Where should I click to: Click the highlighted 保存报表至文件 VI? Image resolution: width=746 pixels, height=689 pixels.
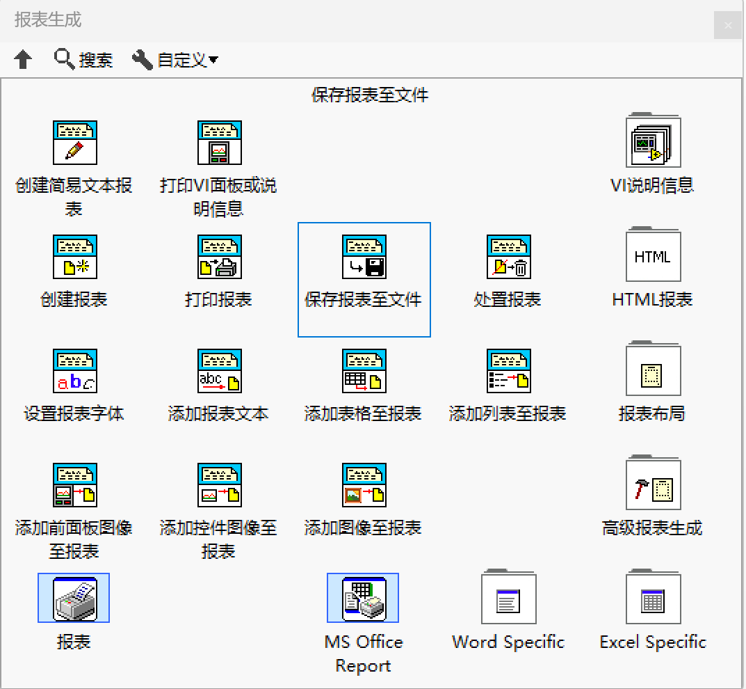[364, 255]
